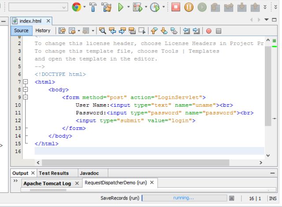The image size is (282, 207).
Task: Click the Find Selection magnifier icon
Action: tap(103, 31)
